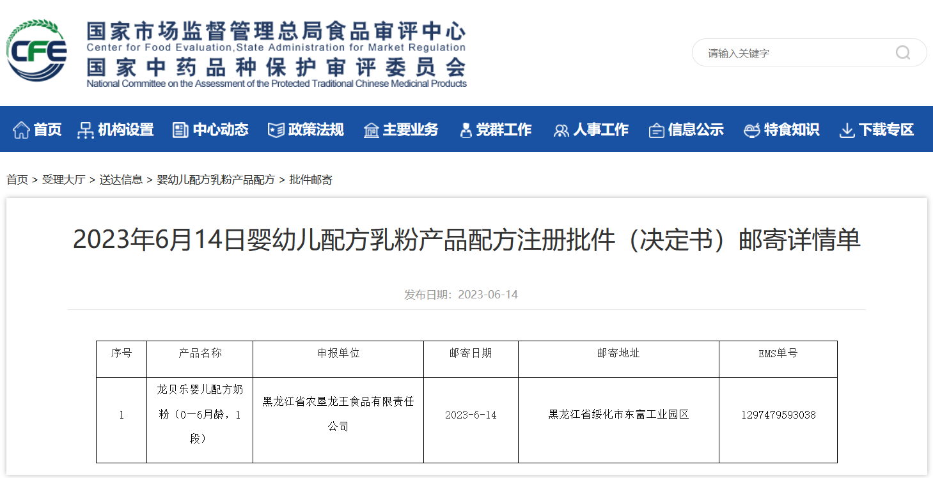
Task: Click the building icon beside 主要业务
Action: [x=371, y=130]
